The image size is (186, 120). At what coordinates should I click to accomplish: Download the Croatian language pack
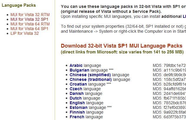point(78,84)
